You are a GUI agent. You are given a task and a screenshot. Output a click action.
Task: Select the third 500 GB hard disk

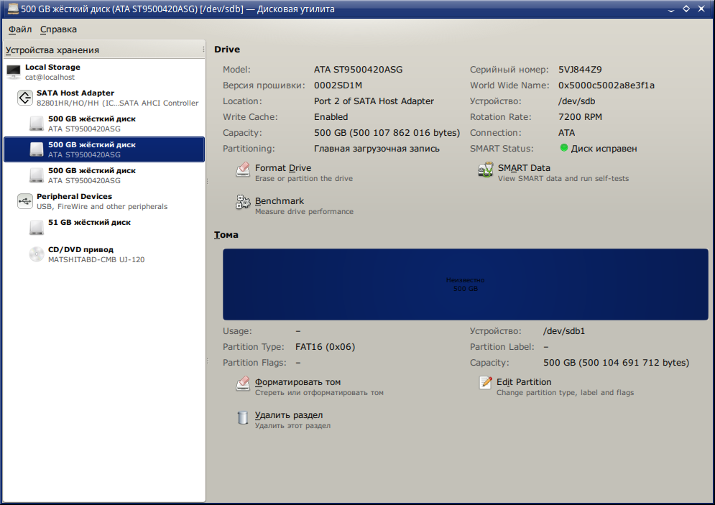[91, 175]
